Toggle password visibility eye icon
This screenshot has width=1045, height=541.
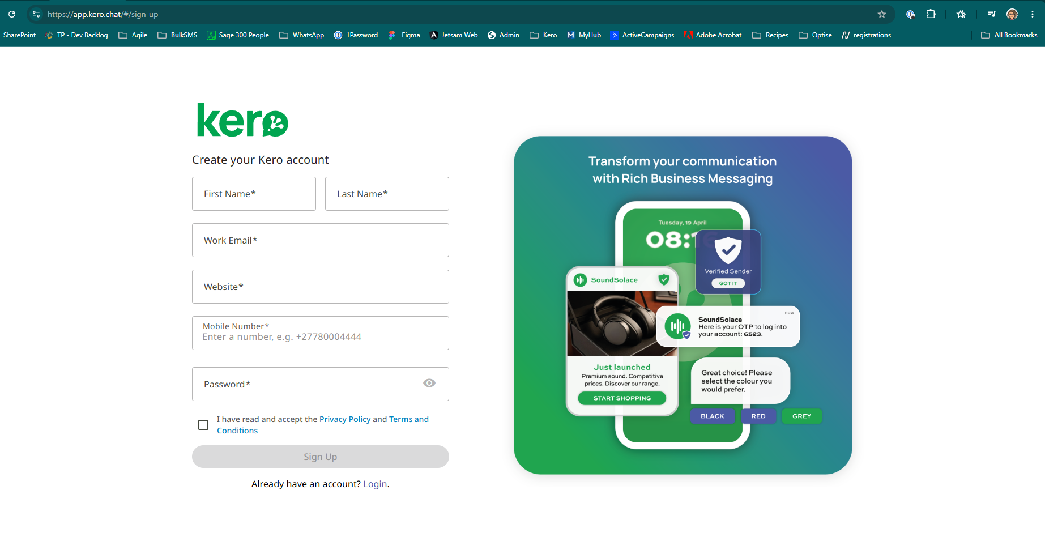[429, 384]
